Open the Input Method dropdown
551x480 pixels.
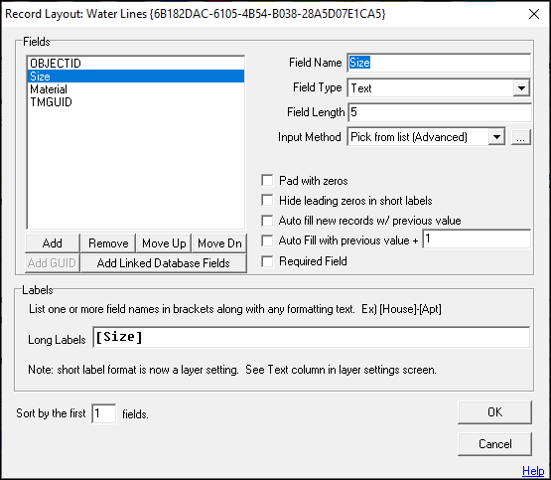coord(496,137)
